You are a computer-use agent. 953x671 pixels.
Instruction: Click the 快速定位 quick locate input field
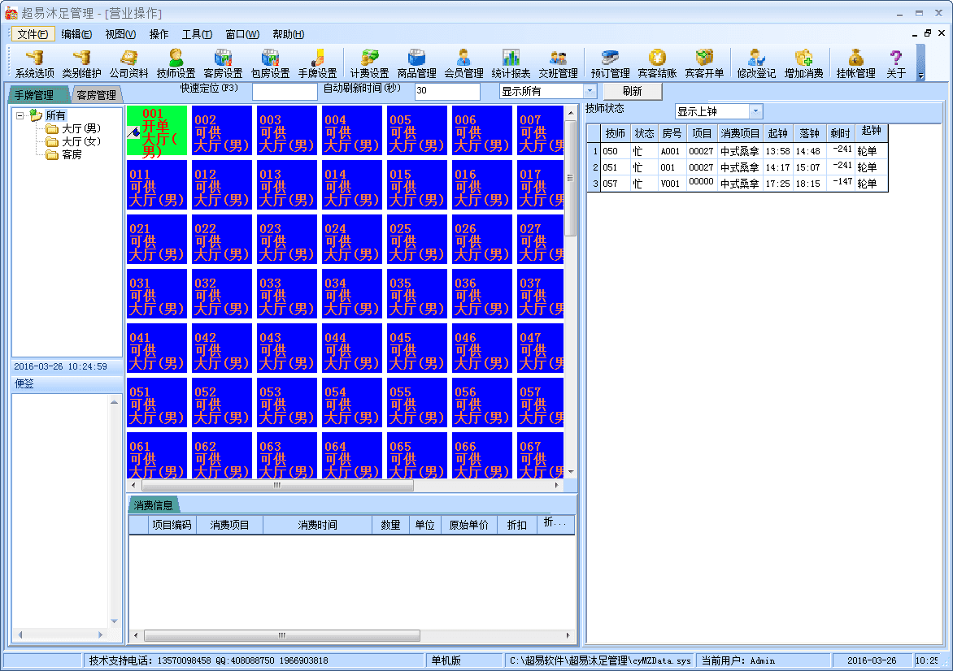tap(285, 92)
